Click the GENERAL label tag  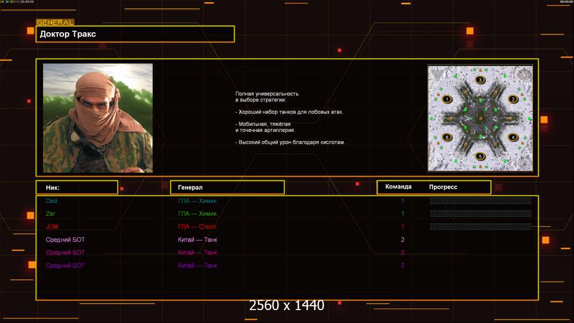55,23
